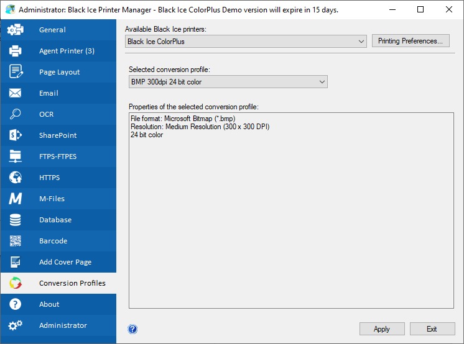
Task: Open the FTPS-FTPES tab
Action: coord(58,156)
